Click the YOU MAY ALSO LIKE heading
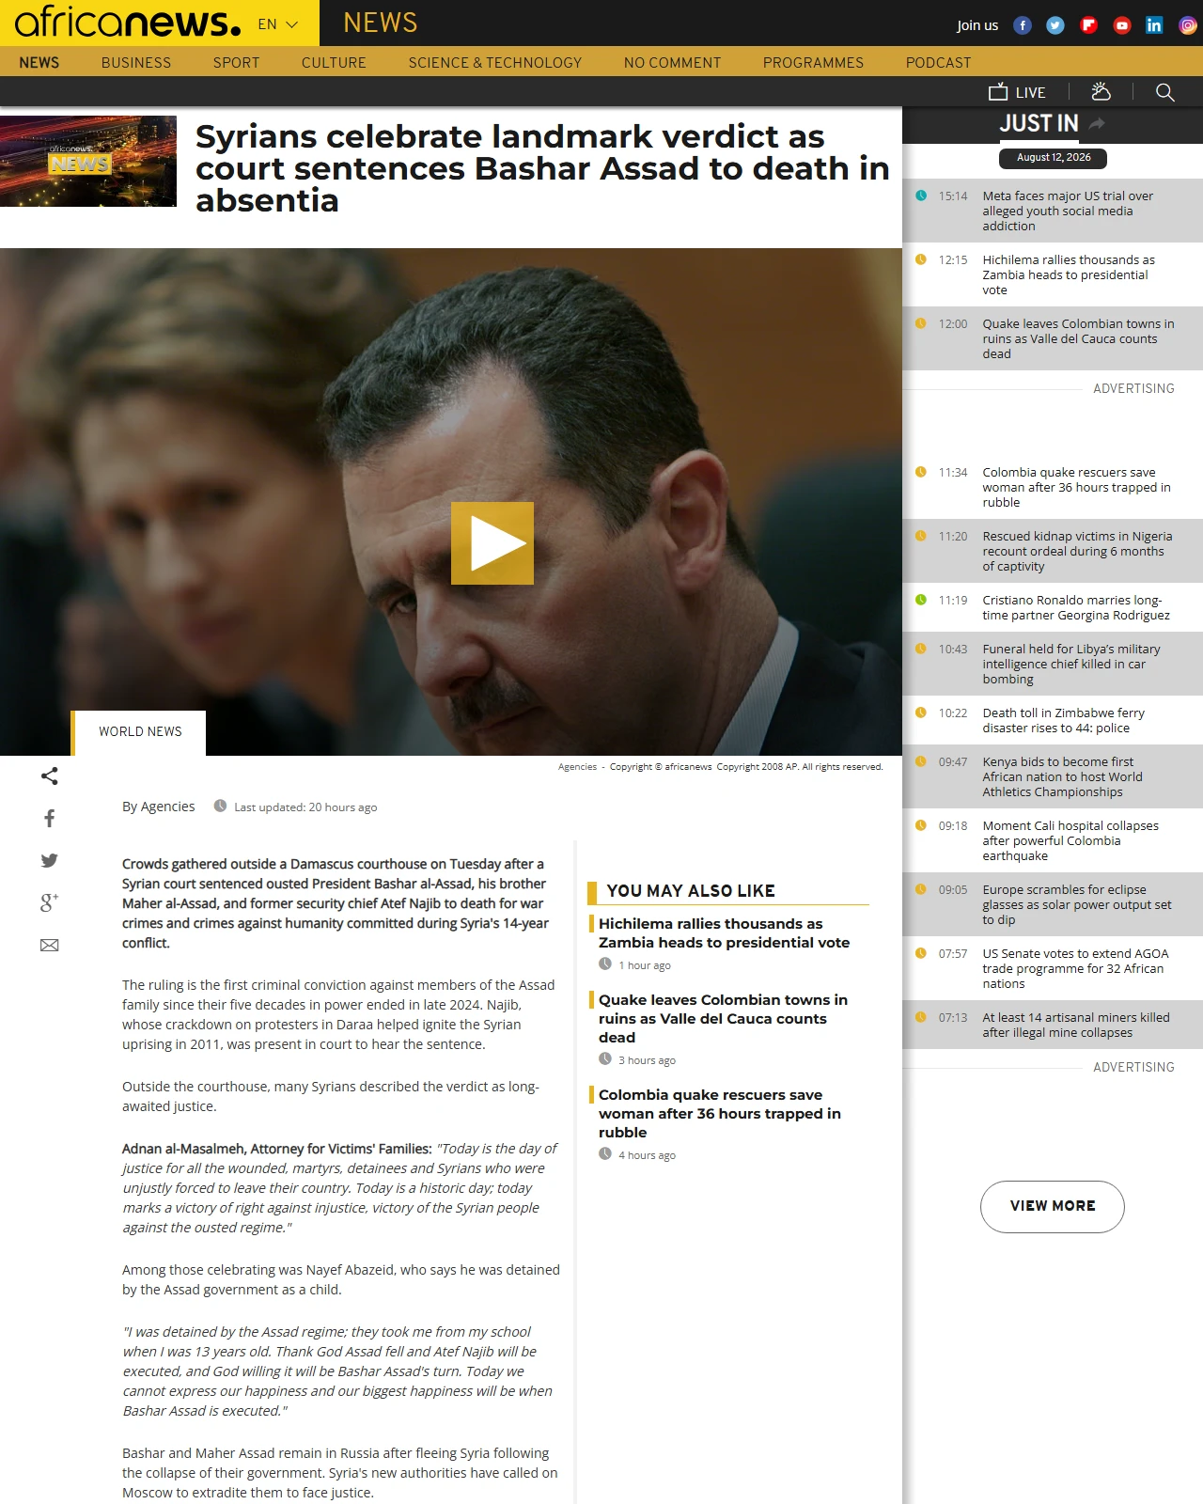Screen dimensions: 1203x1504 pos(691,891)
